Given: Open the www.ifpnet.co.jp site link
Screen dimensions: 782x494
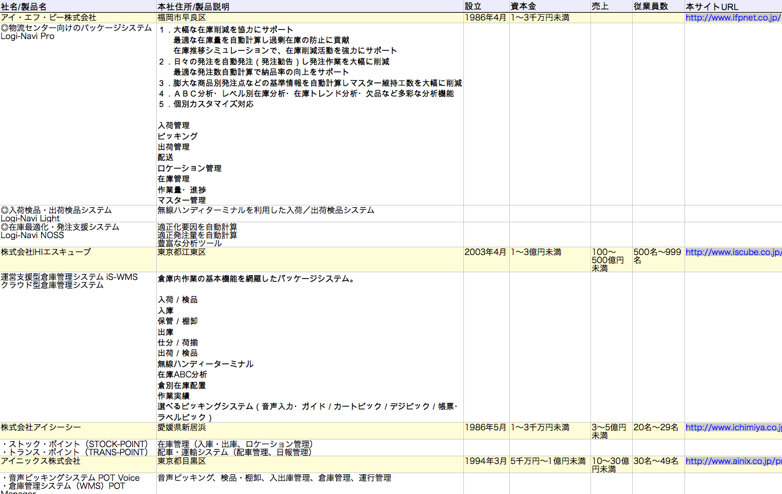Looking at the screenshot, I should [x=733, y=18].
